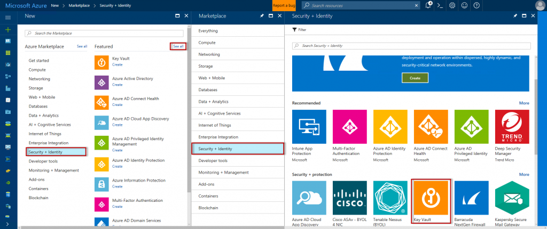Select the Intune App Protection tile
The height and width of the screenshot is (229, 547).
(x=310, y=127)
